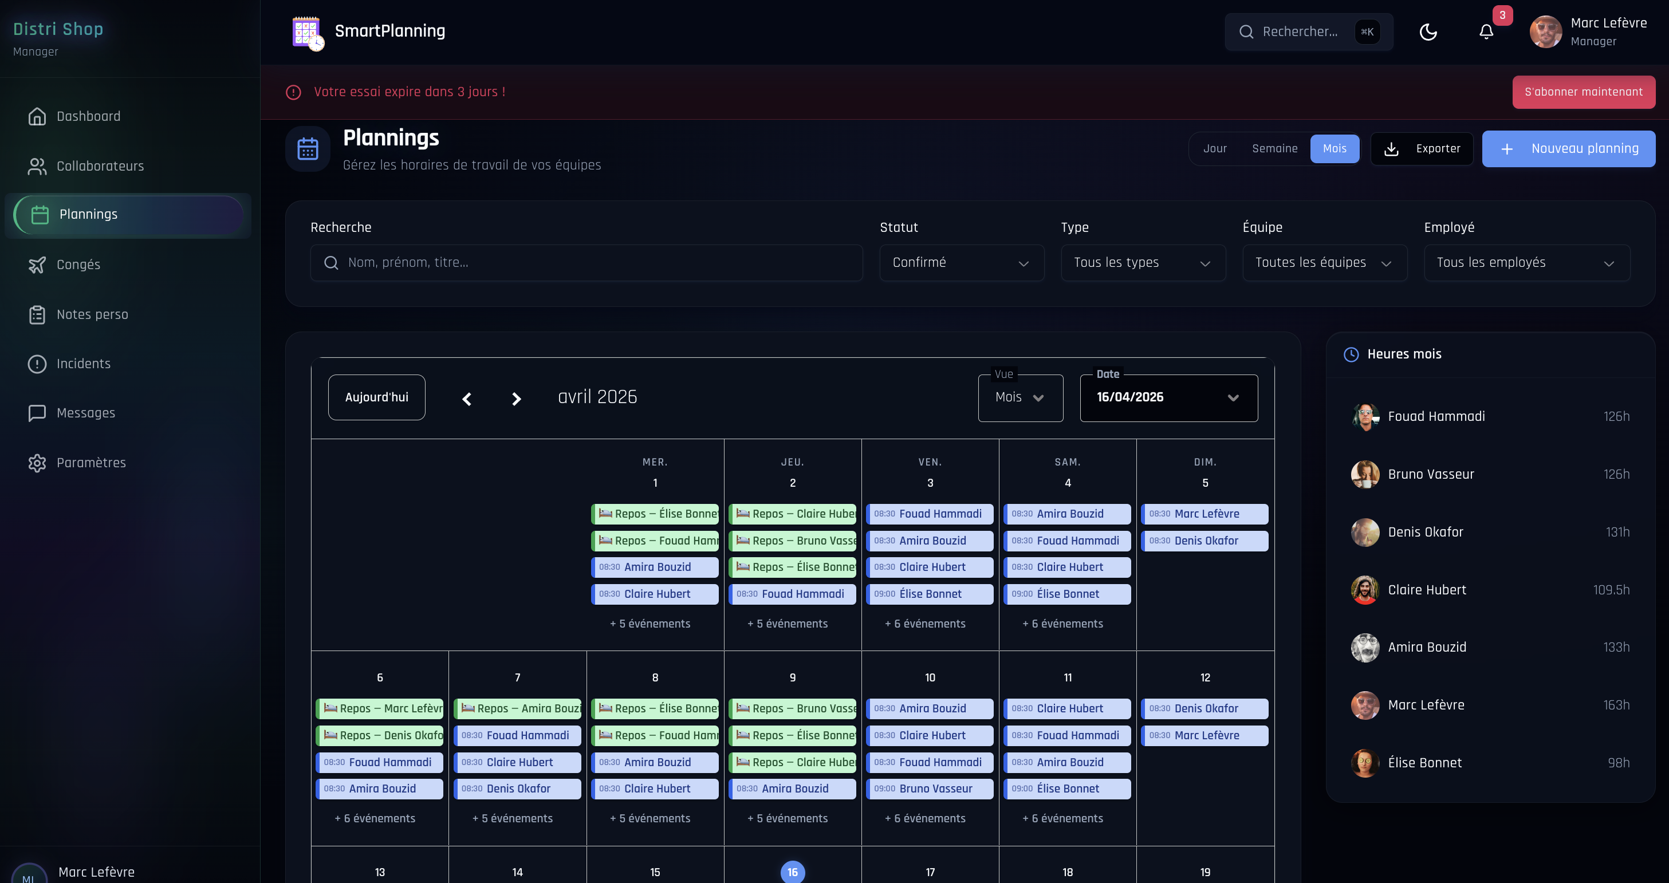Open the Vue Mois dropdown

pos(1021,399)
